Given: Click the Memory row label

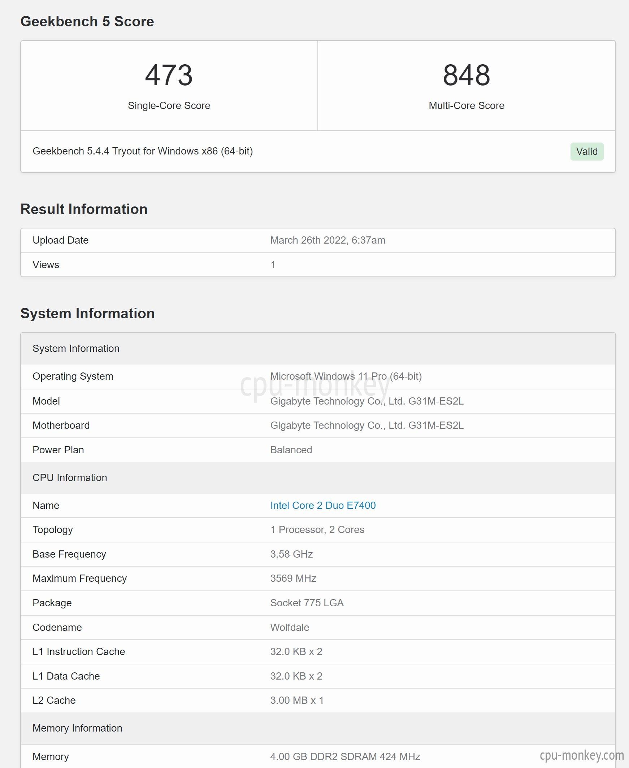Looking at the screenshot, I should pyautogui.click(x=50, y=756).
